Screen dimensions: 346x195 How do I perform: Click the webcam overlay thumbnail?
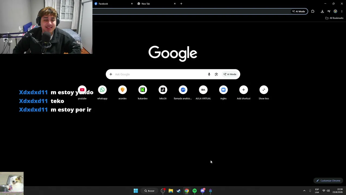click(46, 27)
